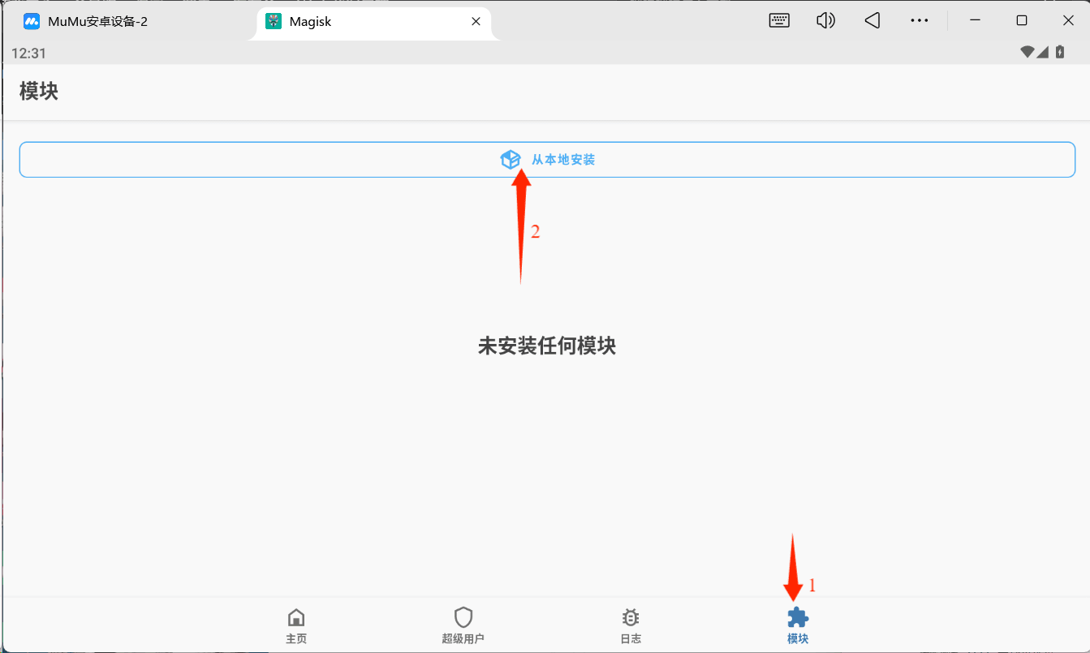This screenshot has height=653, width=1090.
Task: Maximize the emulator window
Action: pos(1022,21)
